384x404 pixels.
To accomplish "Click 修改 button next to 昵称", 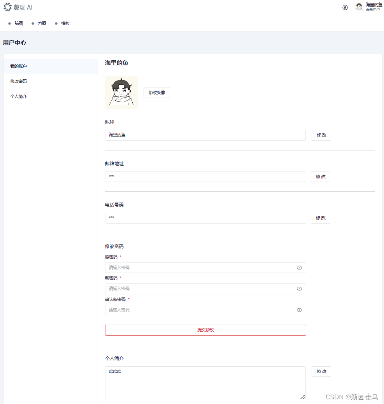I will (321, 135).
